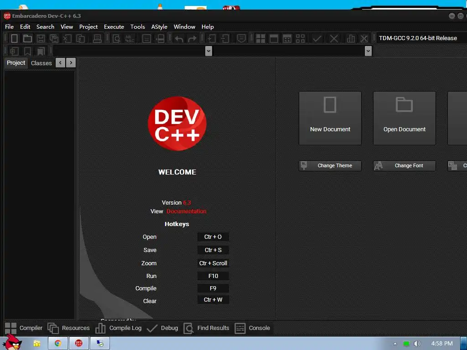Screen dimensions: 467x350
Task: Click the Run window toolbar icon
Action: [x=274, y=38]
